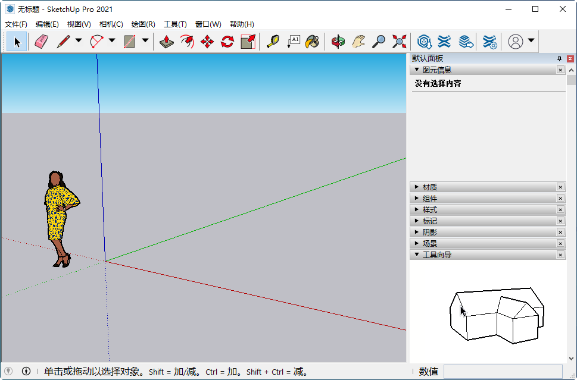This screenshot has width=577, height=380.
Task: Select the Push/Pull tool
Action: pos(167,41)
